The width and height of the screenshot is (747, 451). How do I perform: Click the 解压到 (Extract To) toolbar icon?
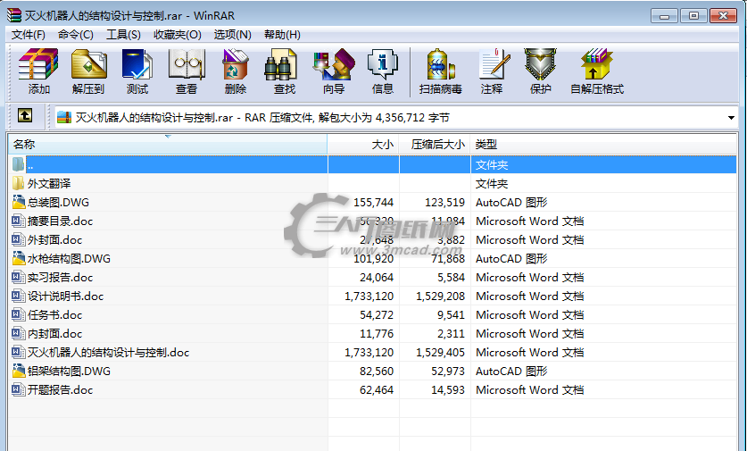tap(88, 64)
